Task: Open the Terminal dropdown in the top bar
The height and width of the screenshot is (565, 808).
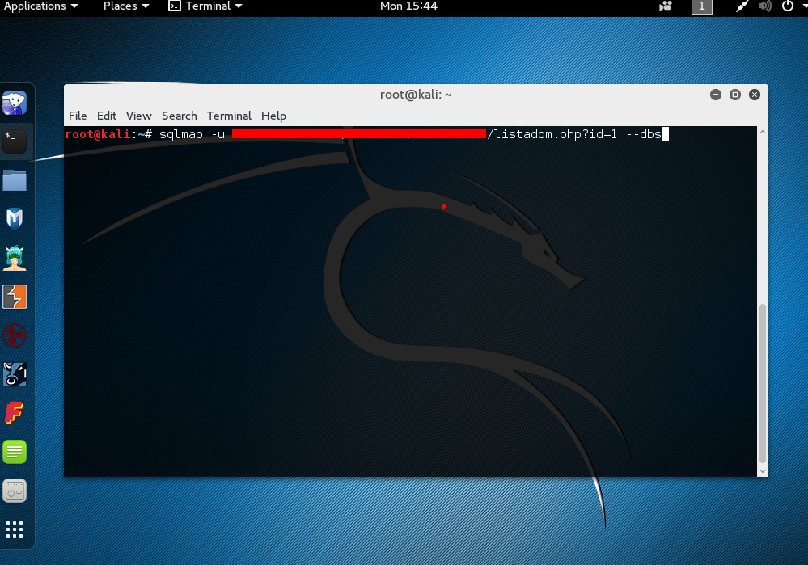Action: click(205, 7)
